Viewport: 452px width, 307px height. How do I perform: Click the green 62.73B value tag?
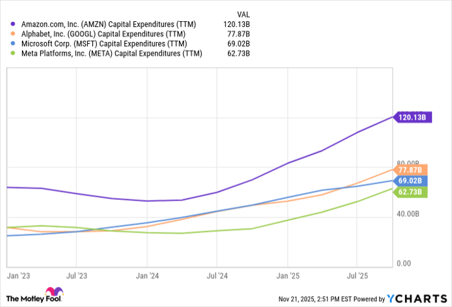tap(409, 192)
